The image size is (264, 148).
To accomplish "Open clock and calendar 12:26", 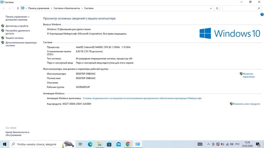I will pyautogui.click(x=247, y=144).
